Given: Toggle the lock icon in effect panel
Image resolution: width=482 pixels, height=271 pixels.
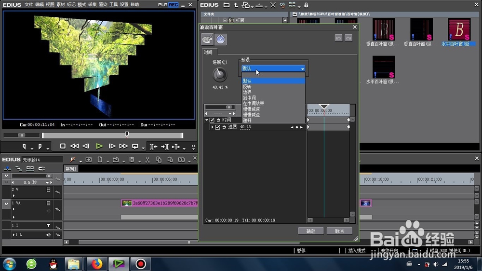Looking at the screenshot, I should pos(306,5).
